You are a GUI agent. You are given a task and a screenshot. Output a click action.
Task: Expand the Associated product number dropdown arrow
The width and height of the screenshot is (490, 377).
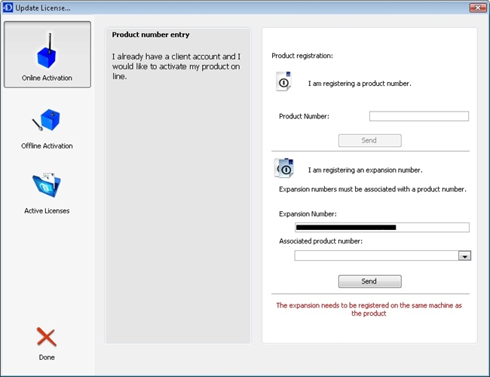(x=464, y=256)
